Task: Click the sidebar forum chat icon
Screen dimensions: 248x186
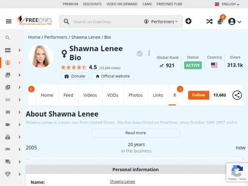Action: pyautogui.click(x=7, y=162)
